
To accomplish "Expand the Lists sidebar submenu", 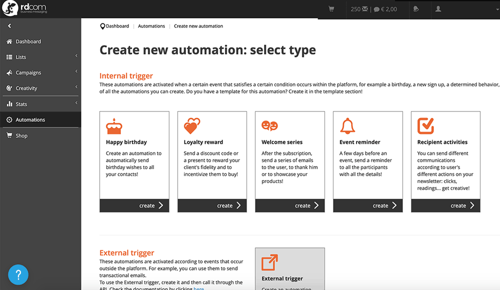I will (76, 56).
